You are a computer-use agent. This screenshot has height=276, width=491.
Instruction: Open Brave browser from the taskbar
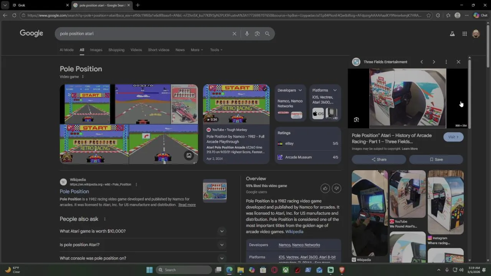tap(342, 270)
